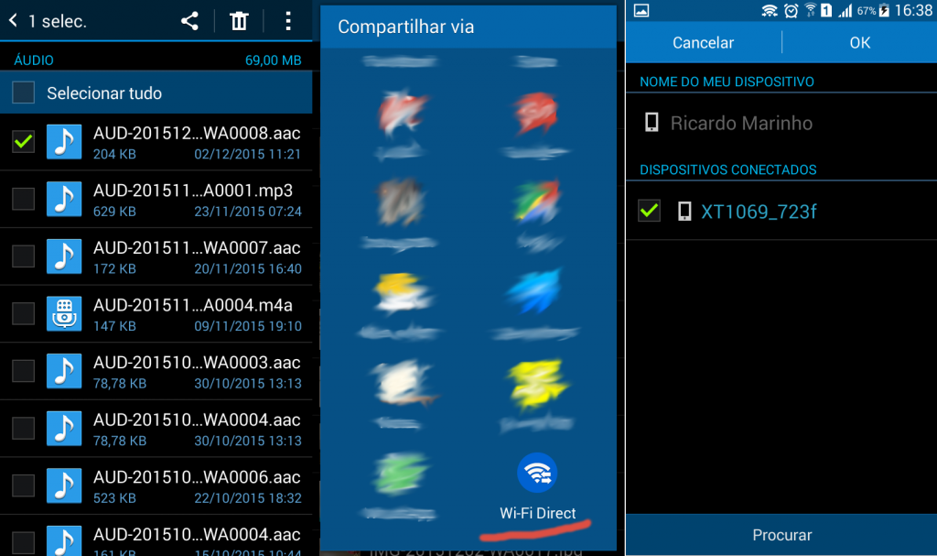
Task: Tap music icon of AUD-201511...WA0007.aac
Action: 64,256
